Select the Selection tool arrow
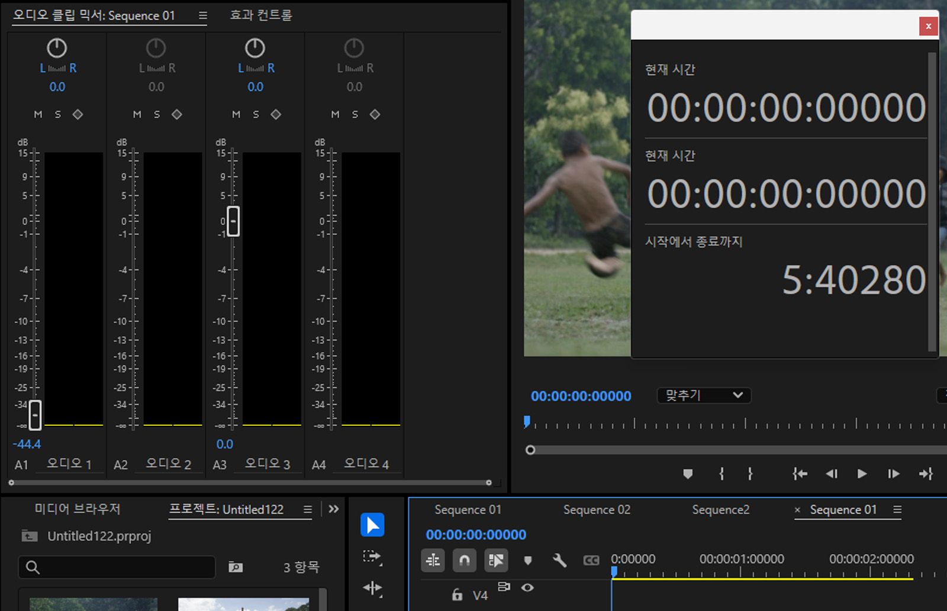 (x=372, y=525)
